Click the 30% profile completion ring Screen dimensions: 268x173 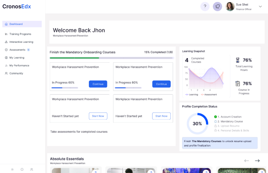pos(197,124)
